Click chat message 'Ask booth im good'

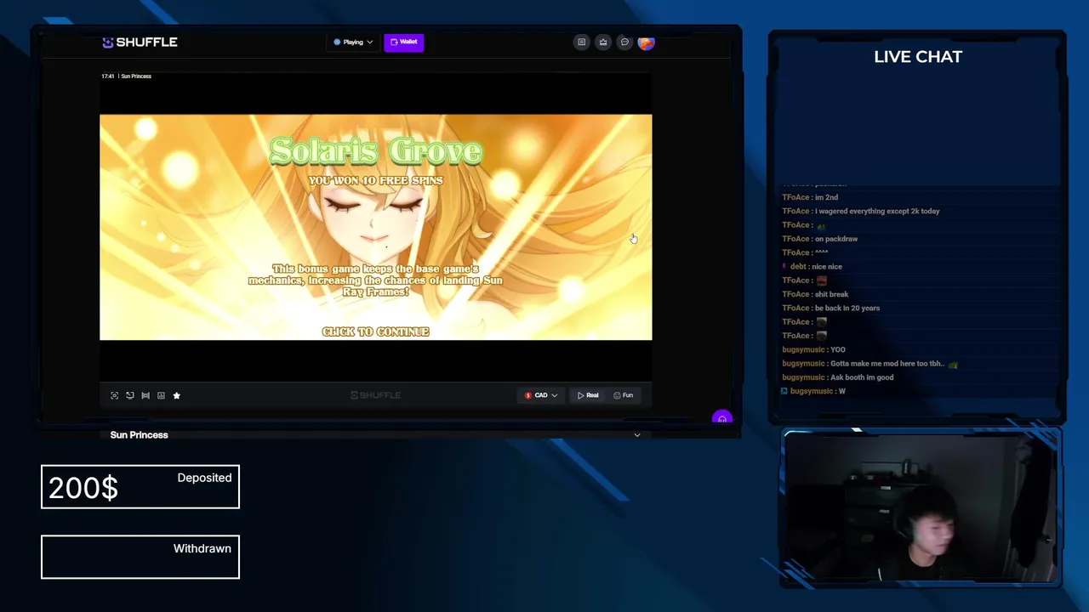coord(862,377)
